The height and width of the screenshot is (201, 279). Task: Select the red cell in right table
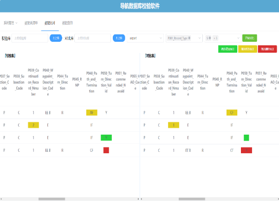[x=247, y=150]
